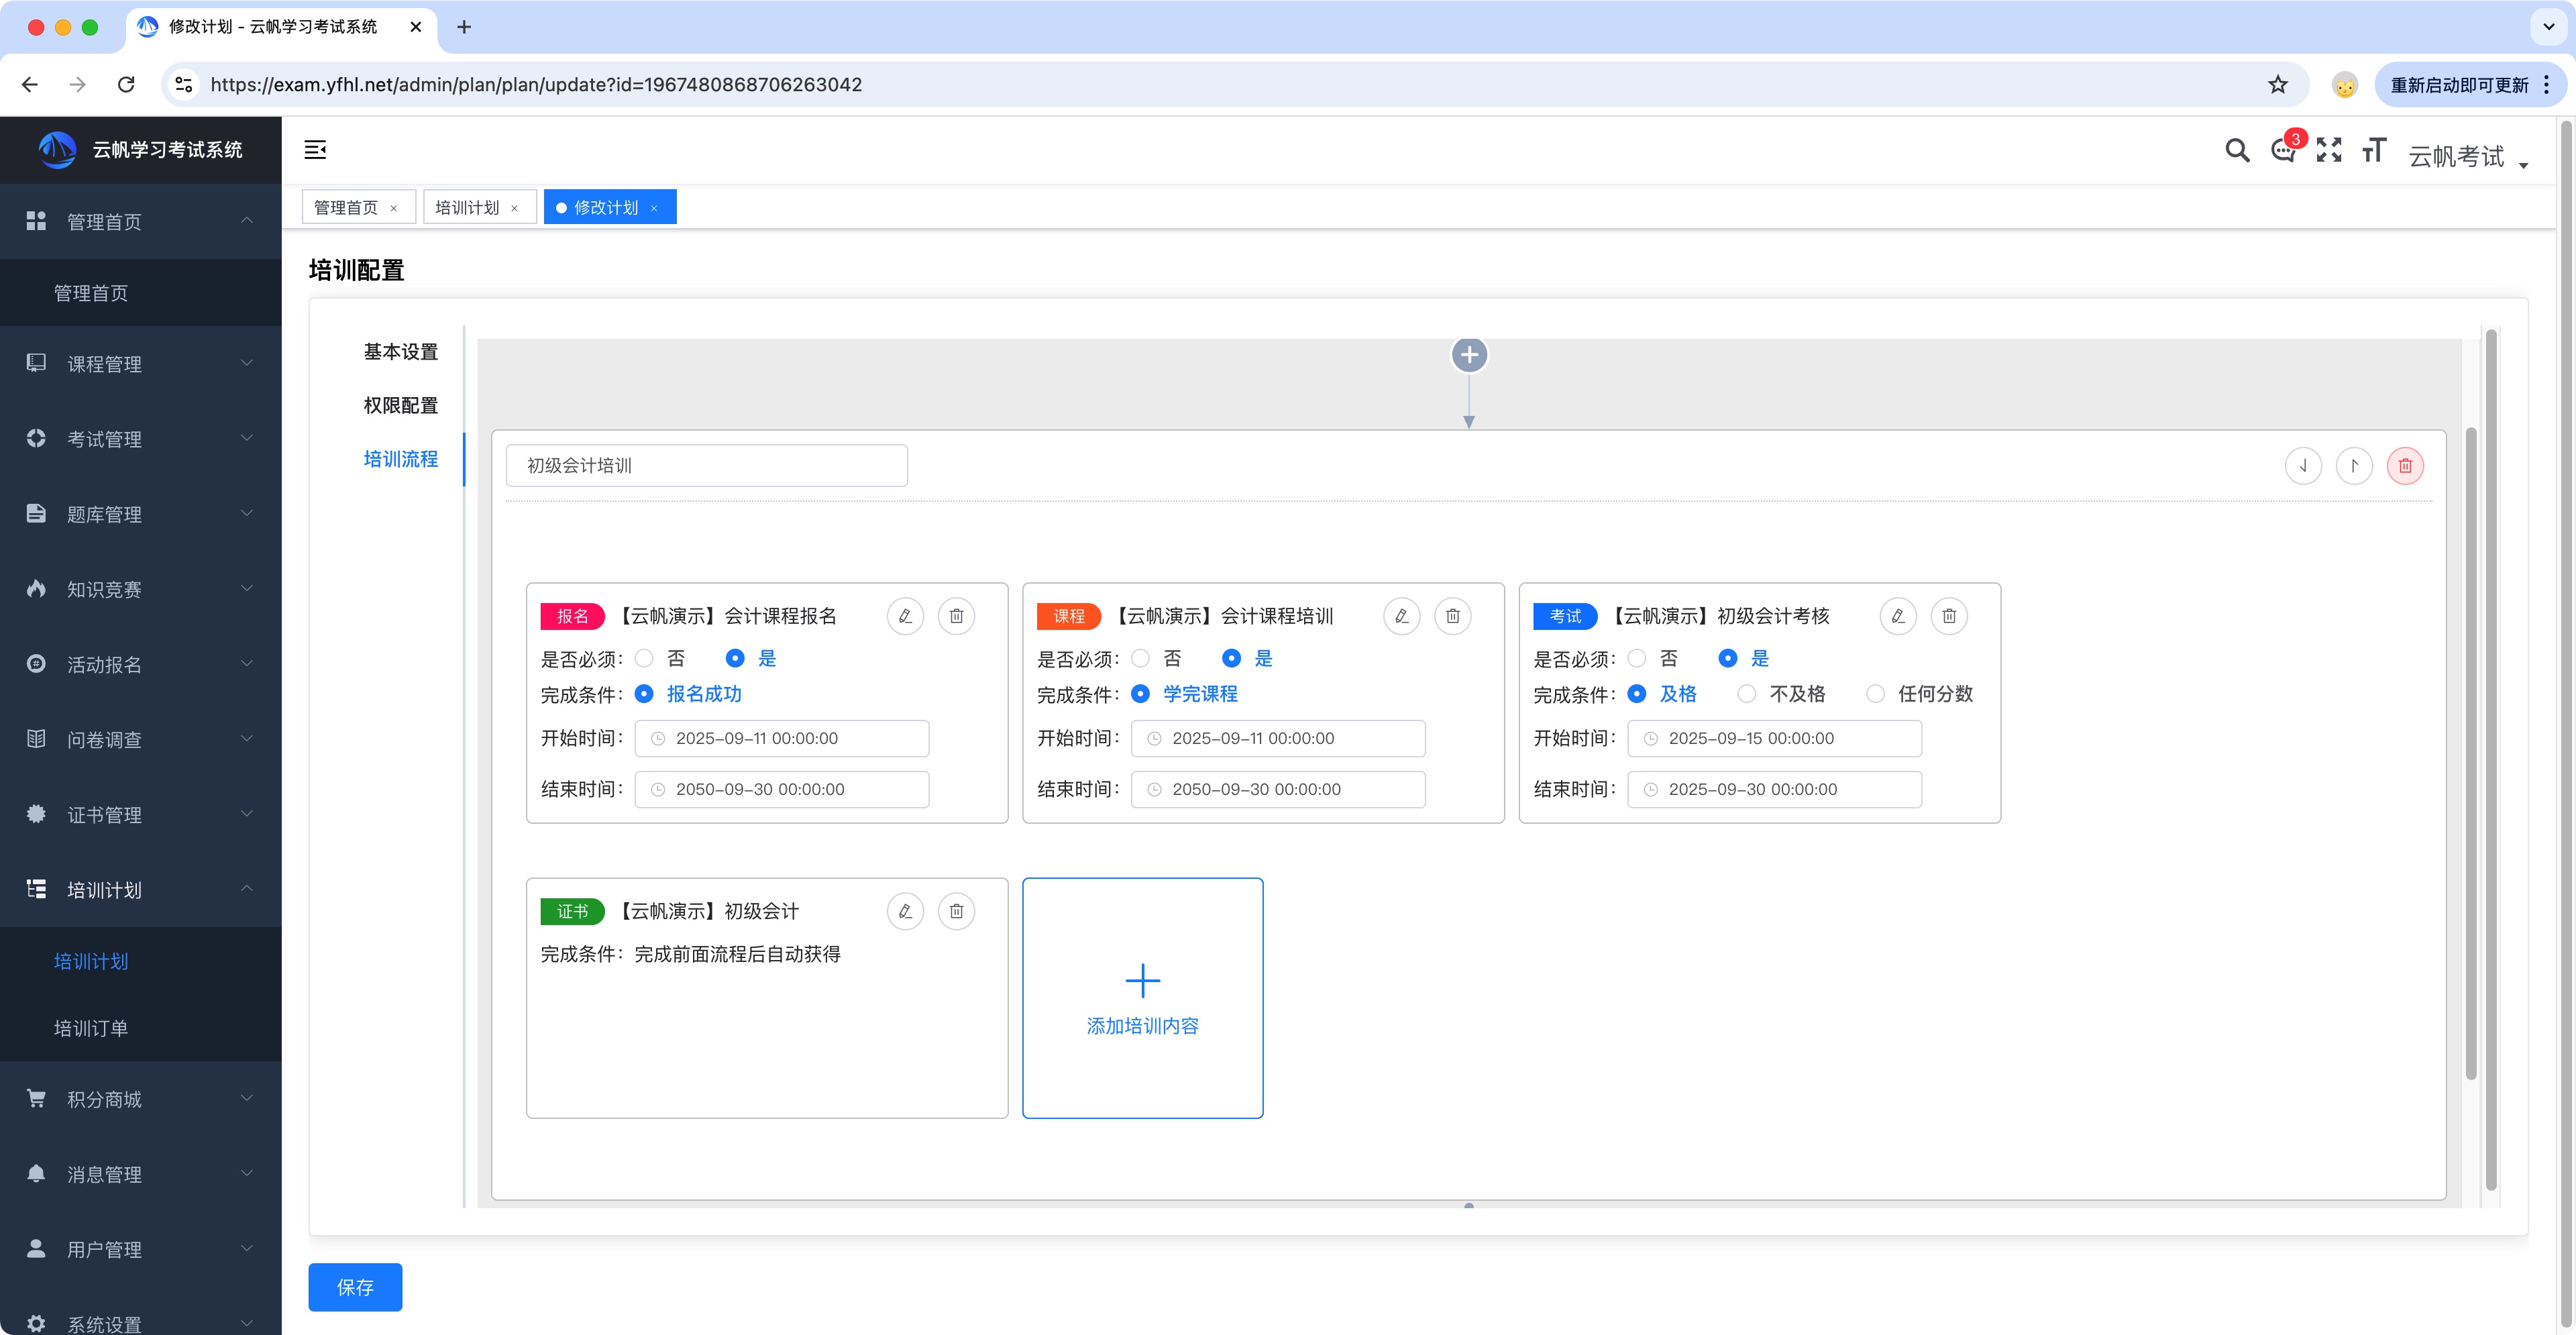The width and height of the screenshot is (2576, 1335).
Task: Click the plus circle to add stage
Action: tap(1469, 355)
